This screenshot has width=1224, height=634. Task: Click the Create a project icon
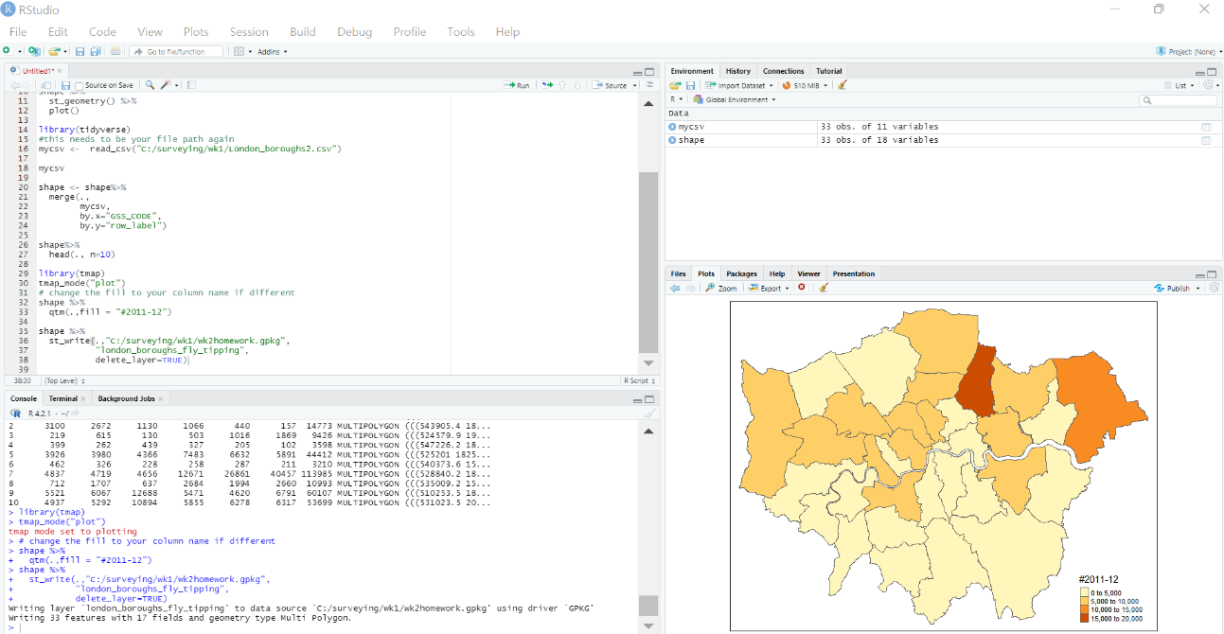34,51
